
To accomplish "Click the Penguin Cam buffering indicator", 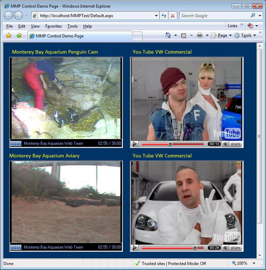I will 16,143.
